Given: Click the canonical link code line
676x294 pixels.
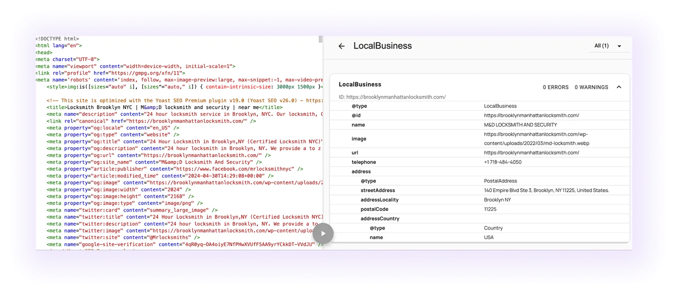Looking at the screenshot, I should [151, 121].
